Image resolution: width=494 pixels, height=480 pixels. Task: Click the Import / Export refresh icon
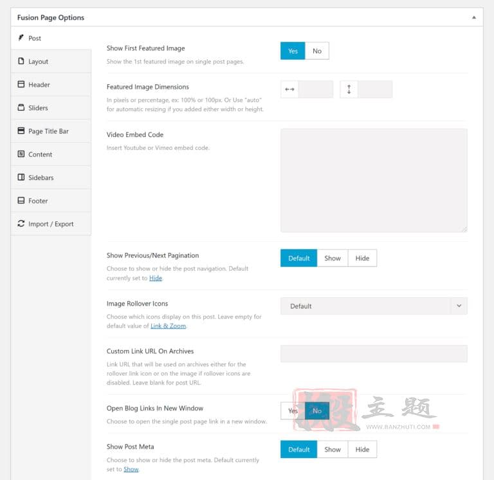21,223
